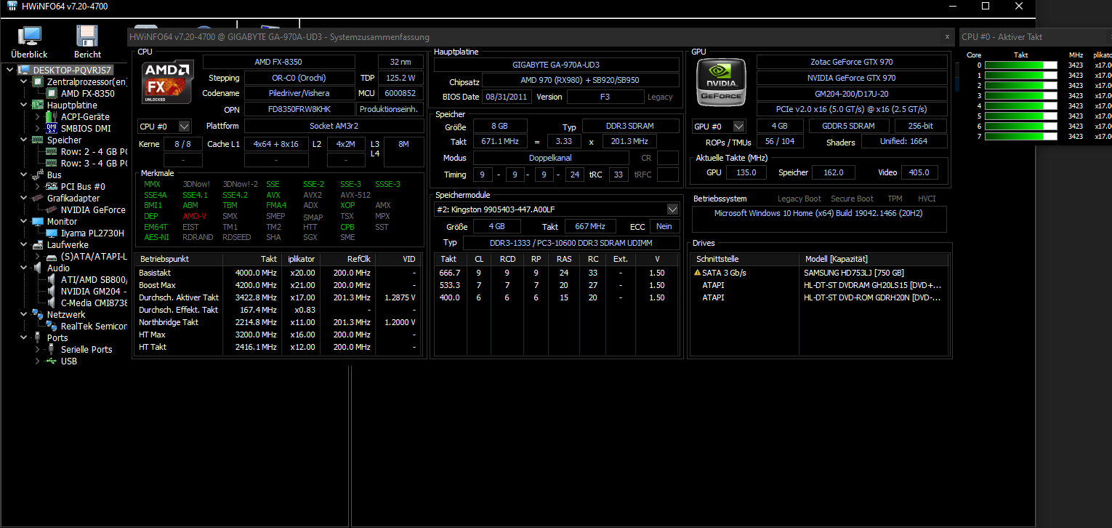Select the C-Media CMI8738 audio entry

pyautogui.click(x=94, y=303)
